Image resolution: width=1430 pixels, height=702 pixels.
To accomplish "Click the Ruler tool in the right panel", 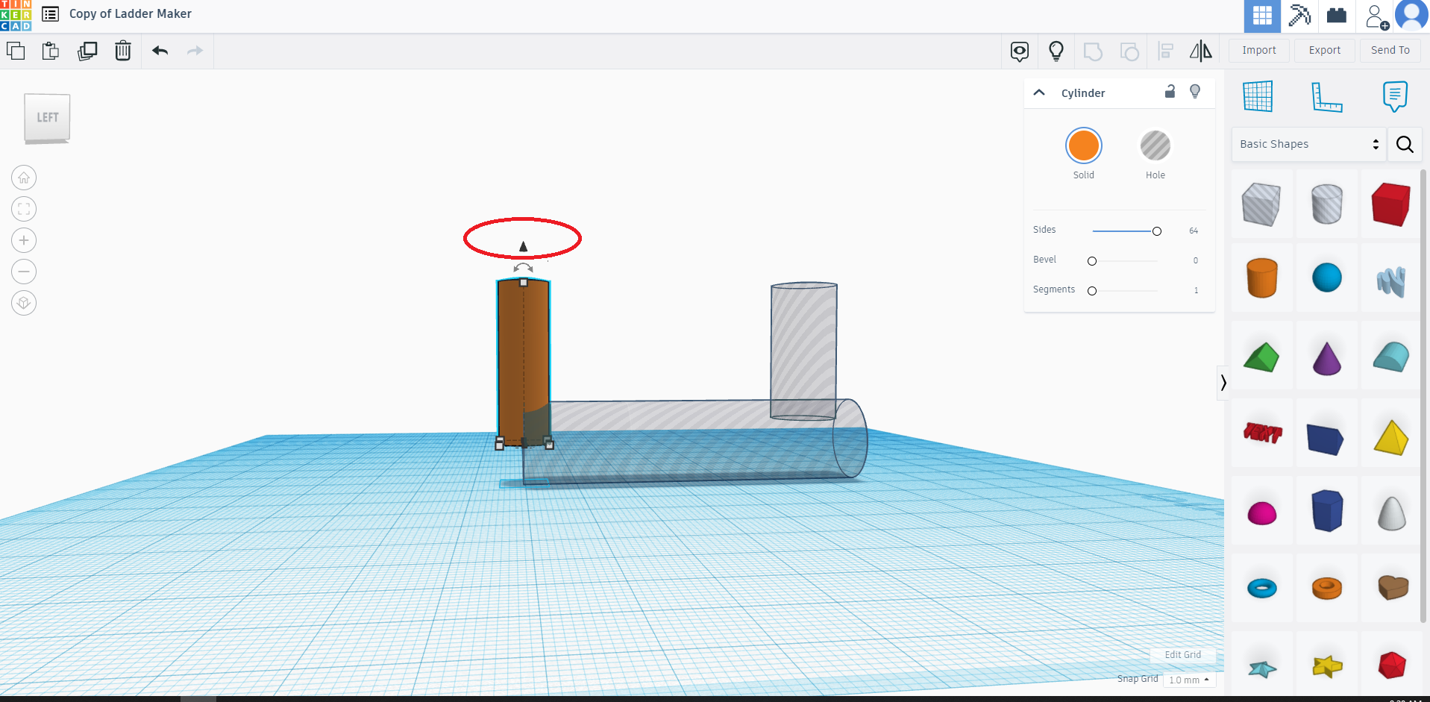I will (x=1327, y=97).
